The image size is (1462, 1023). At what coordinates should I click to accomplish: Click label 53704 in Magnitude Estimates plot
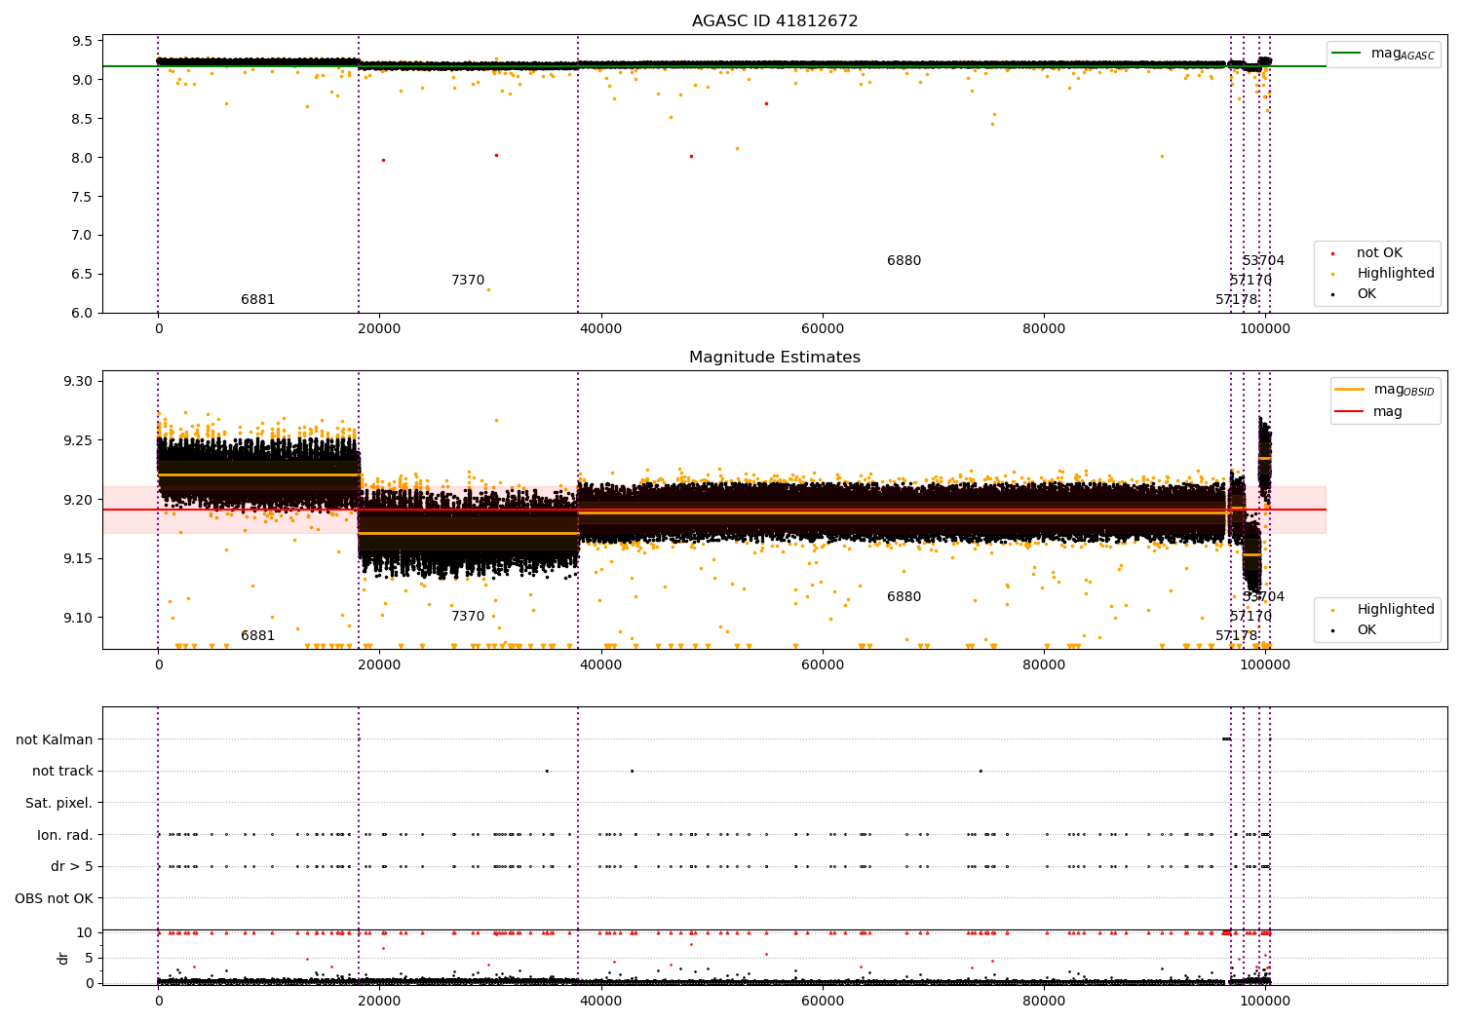tap(1263, 597)
